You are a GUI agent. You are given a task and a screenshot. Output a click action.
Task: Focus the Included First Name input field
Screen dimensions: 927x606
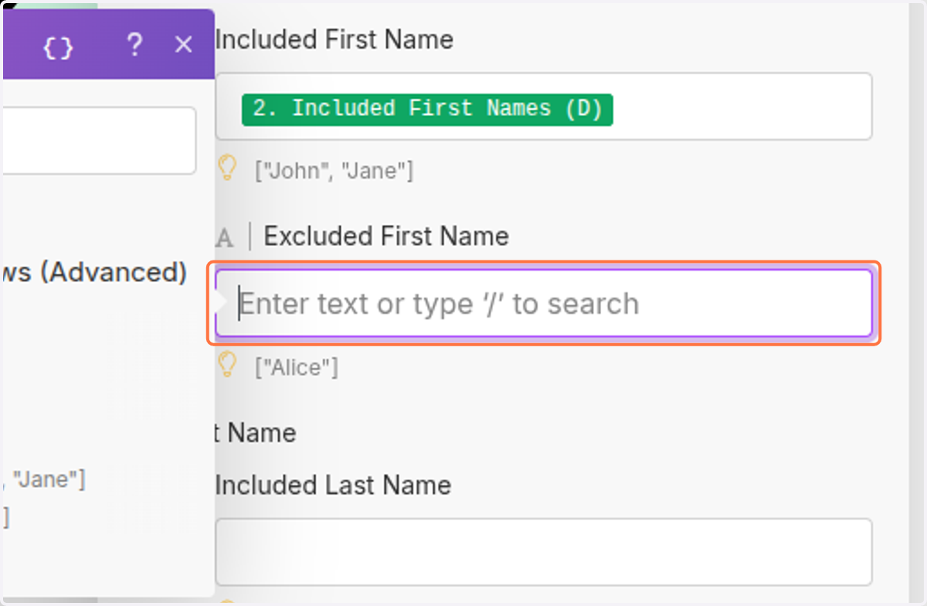(544, 107)
